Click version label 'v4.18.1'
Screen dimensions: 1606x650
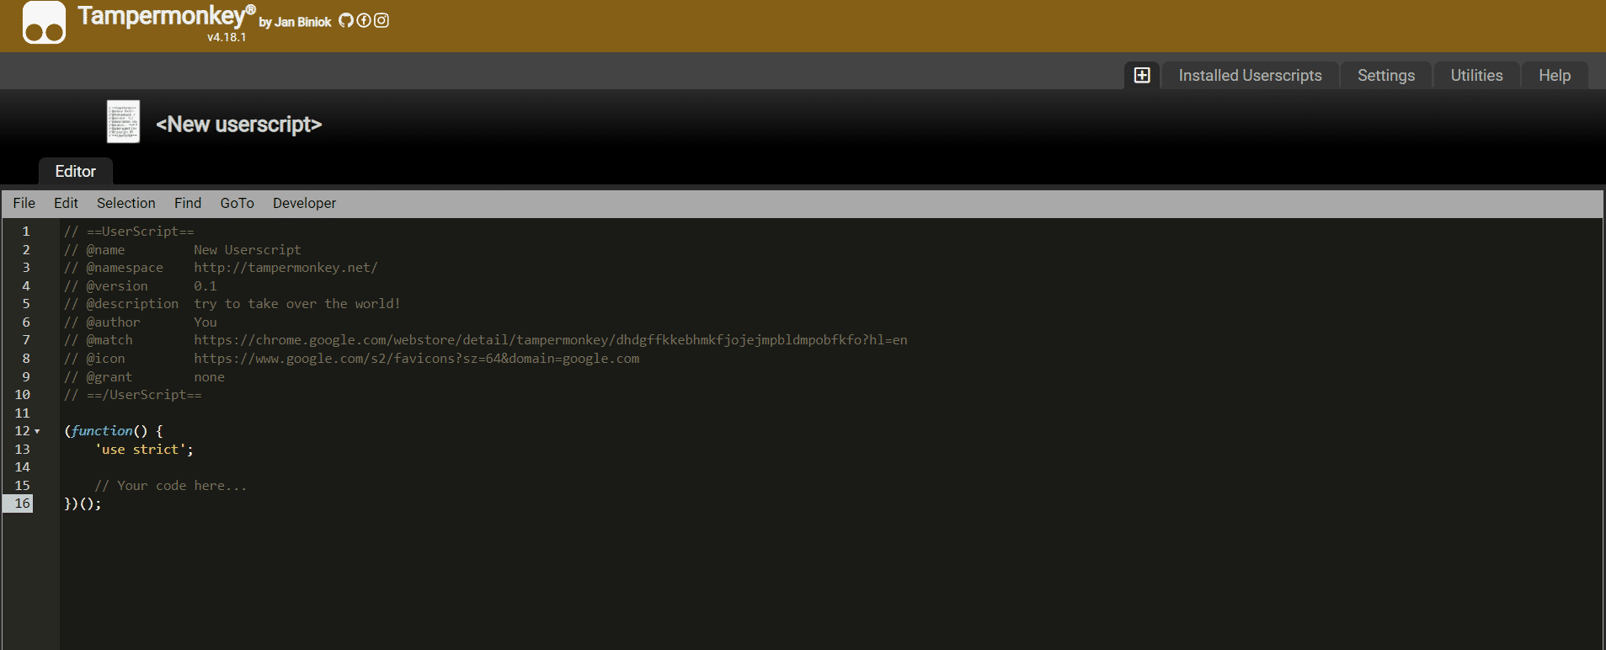pos(227,37)
